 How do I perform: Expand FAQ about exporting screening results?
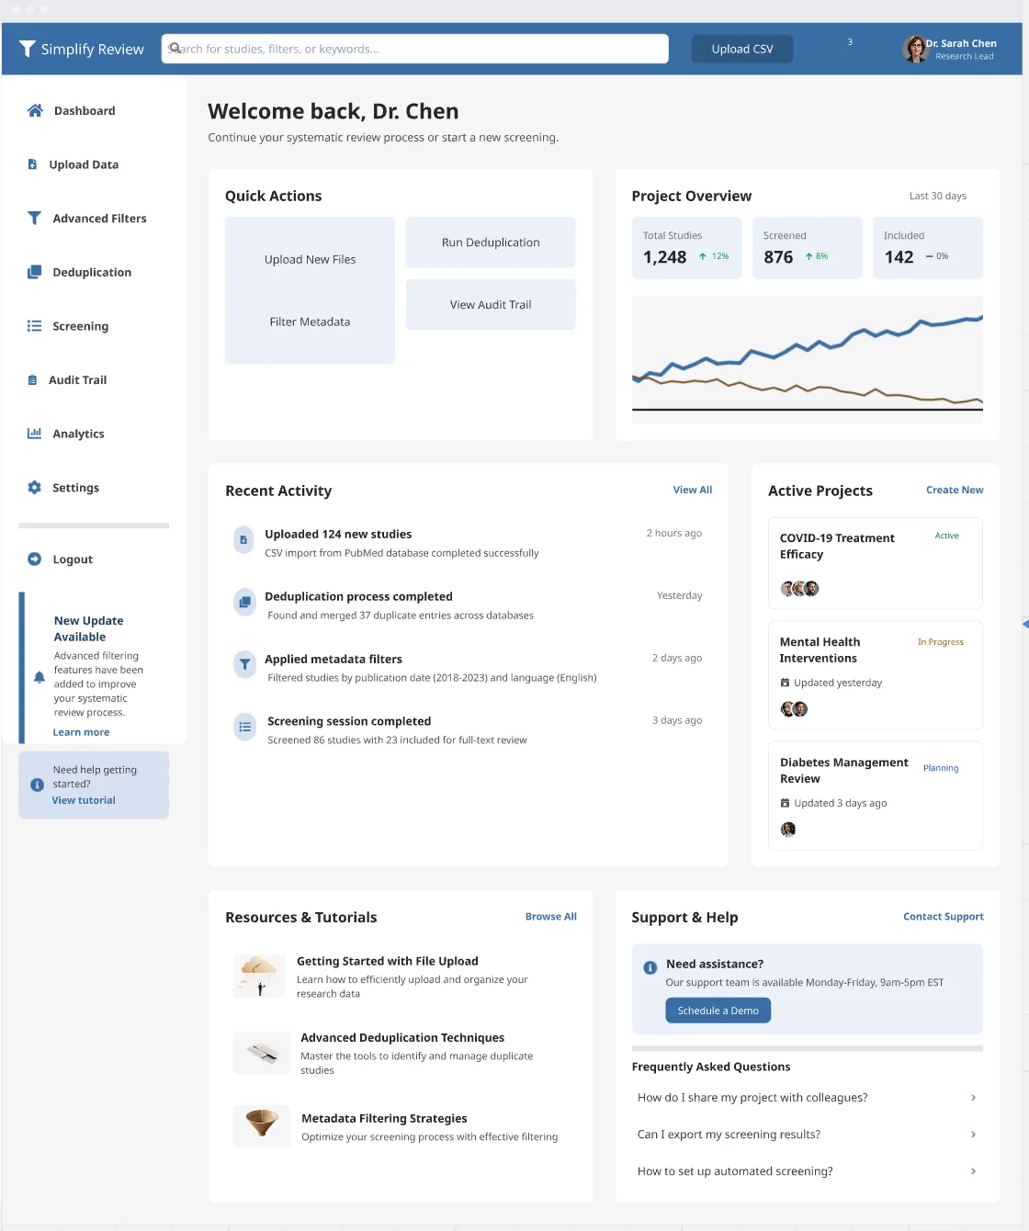[807, 1135]
